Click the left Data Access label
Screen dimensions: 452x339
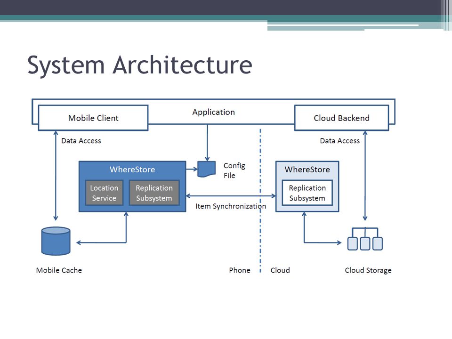pos(81,141)
